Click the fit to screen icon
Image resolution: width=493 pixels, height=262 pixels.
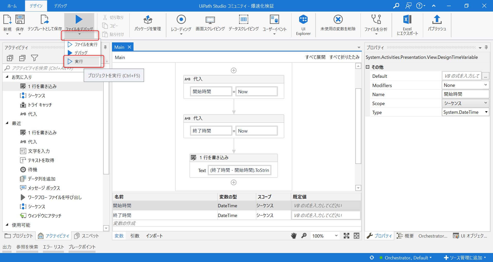[346, 236]
